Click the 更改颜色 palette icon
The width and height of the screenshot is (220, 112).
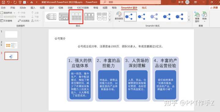click(119, 14)
